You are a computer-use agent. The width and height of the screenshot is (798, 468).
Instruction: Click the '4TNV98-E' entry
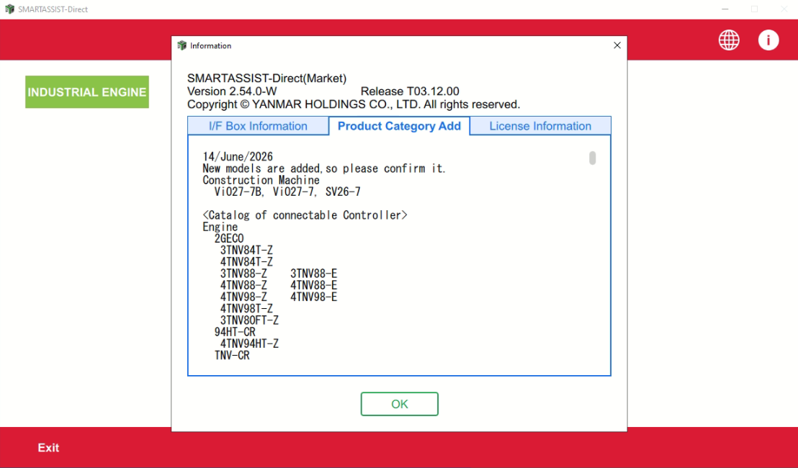(x=313, y=297)
